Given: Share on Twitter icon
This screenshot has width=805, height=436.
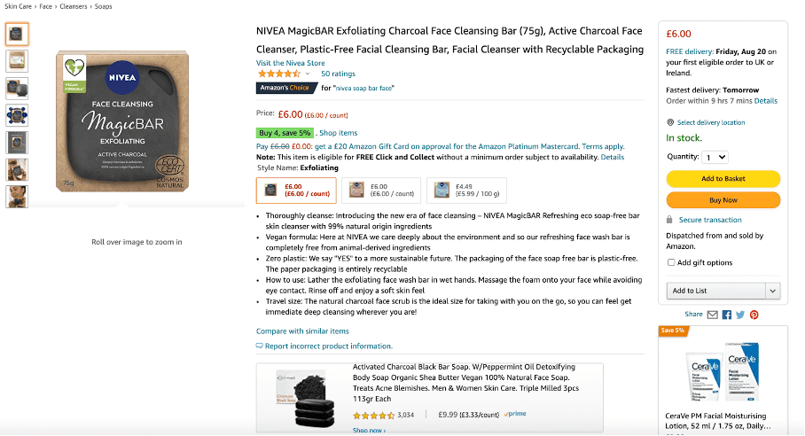Looking at the screenshot, I should click(740, 315).
